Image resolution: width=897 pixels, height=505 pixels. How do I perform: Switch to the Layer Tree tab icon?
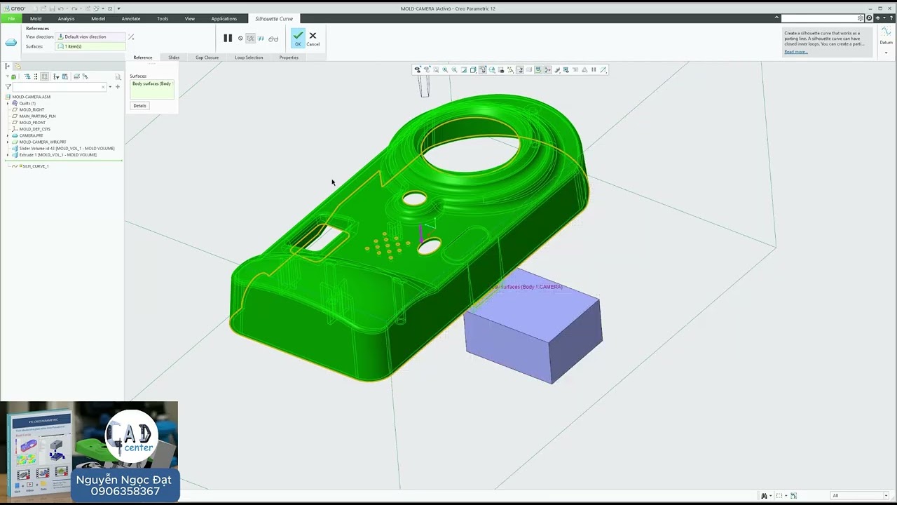pyautogui.click(x=18, y=66)
